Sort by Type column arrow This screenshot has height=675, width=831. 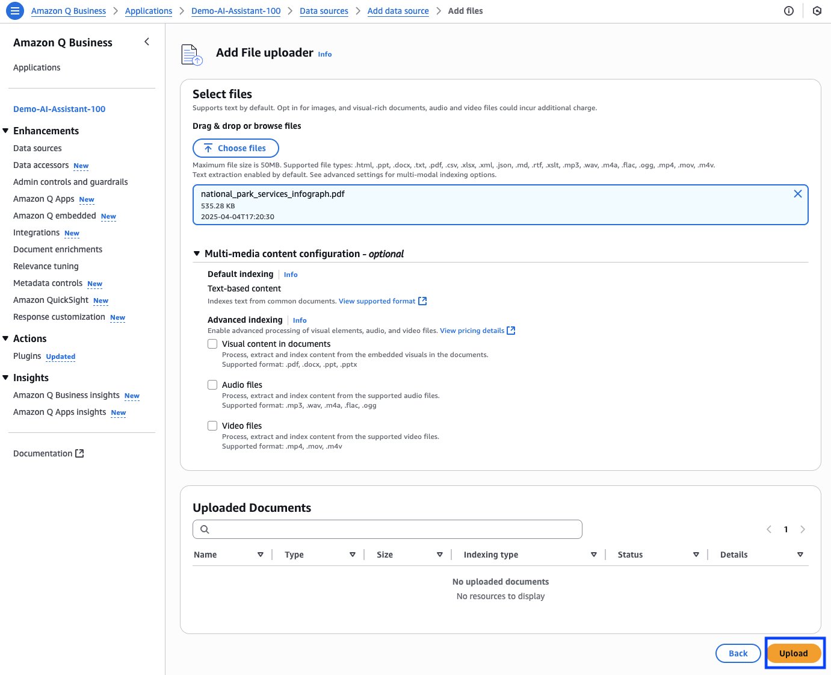pos(353,555)
